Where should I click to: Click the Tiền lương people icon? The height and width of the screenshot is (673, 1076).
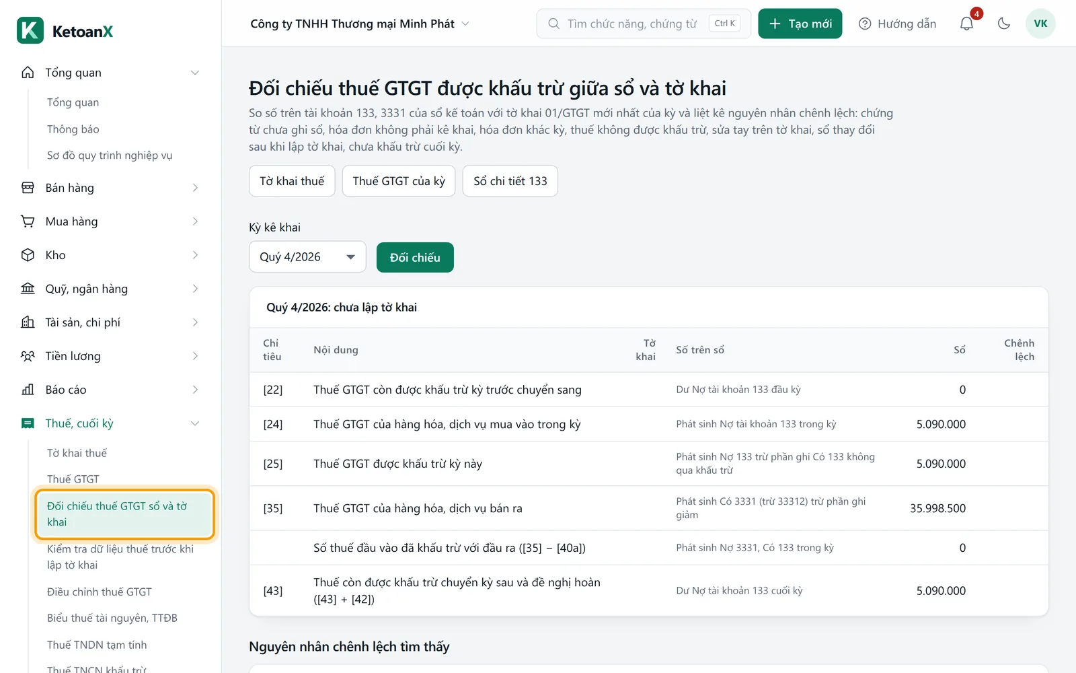pos(28,356)
